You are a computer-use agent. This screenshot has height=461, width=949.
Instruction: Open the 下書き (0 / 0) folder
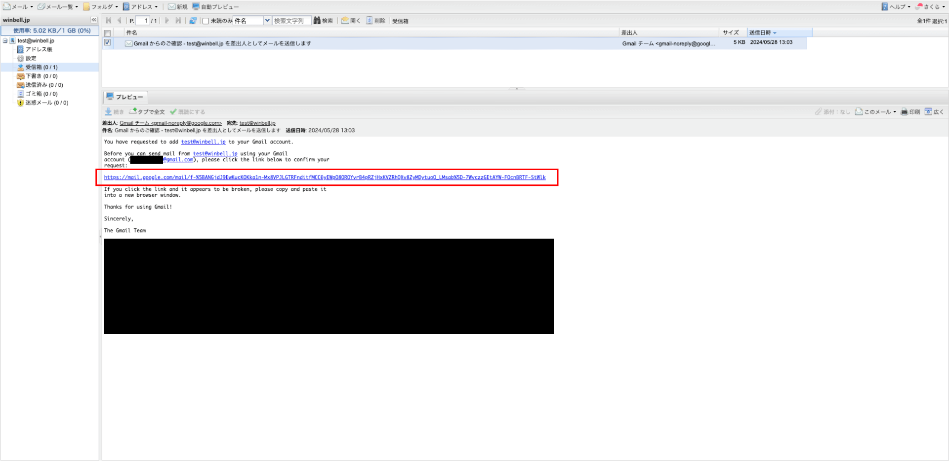pyautogui.click(x=41, y=76)
